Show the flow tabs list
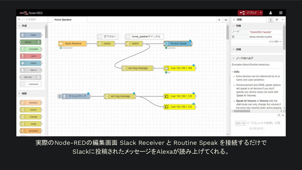This screenshot has width=302, height=170. click(x=226, y=20)
